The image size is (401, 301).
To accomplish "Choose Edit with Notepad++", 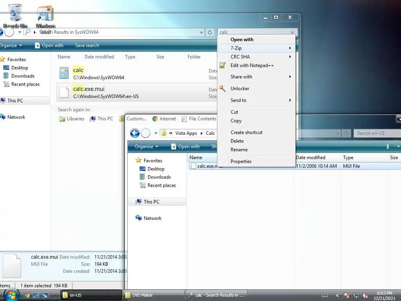I will 256,65.
